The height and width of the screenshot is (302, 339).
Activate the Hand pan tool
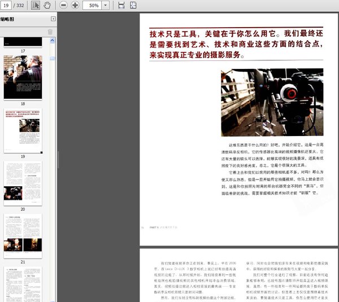47,5
